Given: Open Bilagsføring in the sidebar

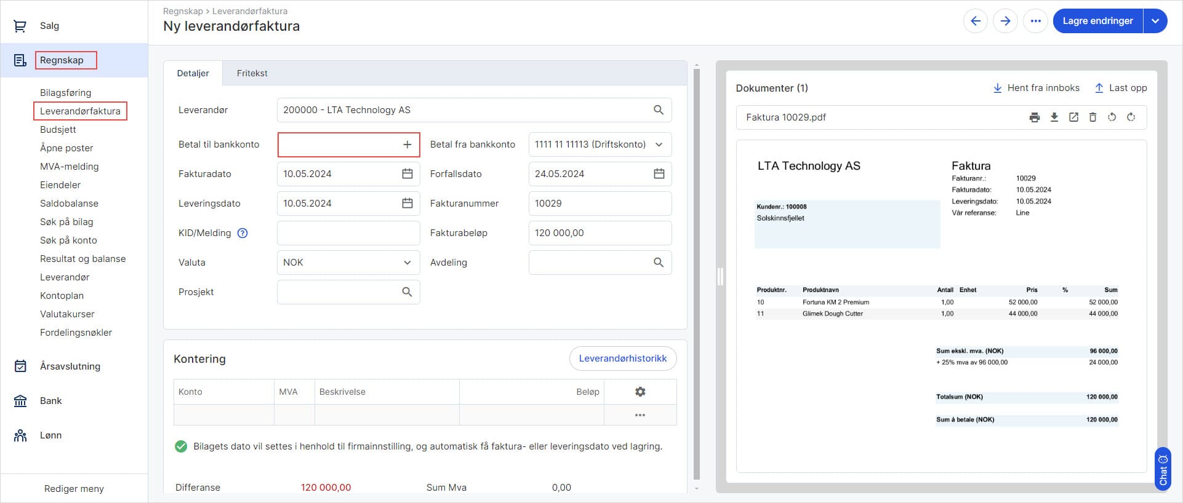Looking at the screenshot, I should click(x=65, y=93).
